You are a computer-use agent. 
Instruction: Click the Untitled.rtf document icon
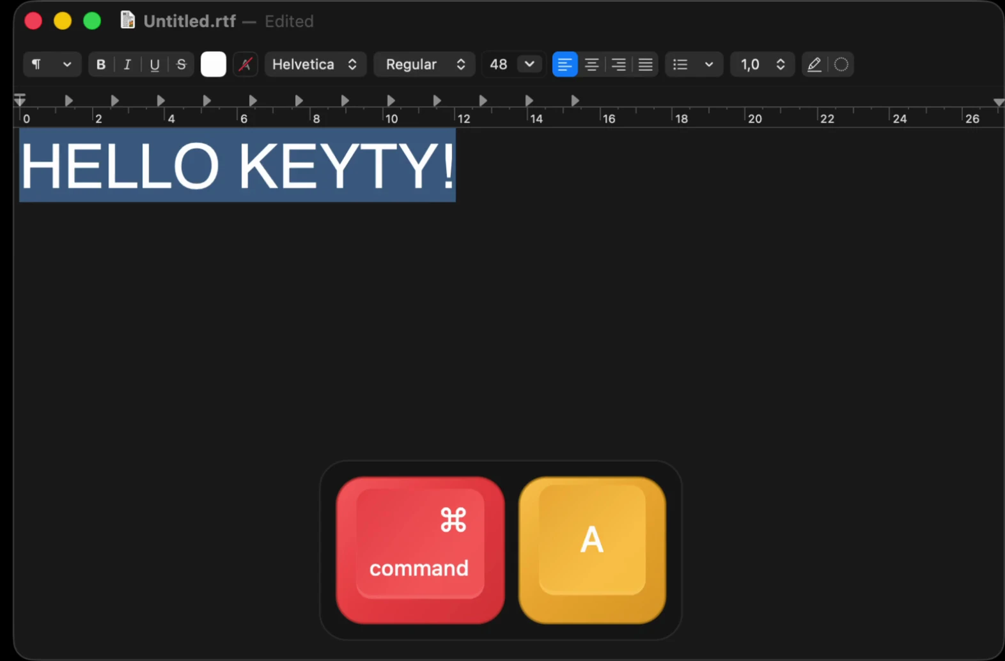point(128,20)
